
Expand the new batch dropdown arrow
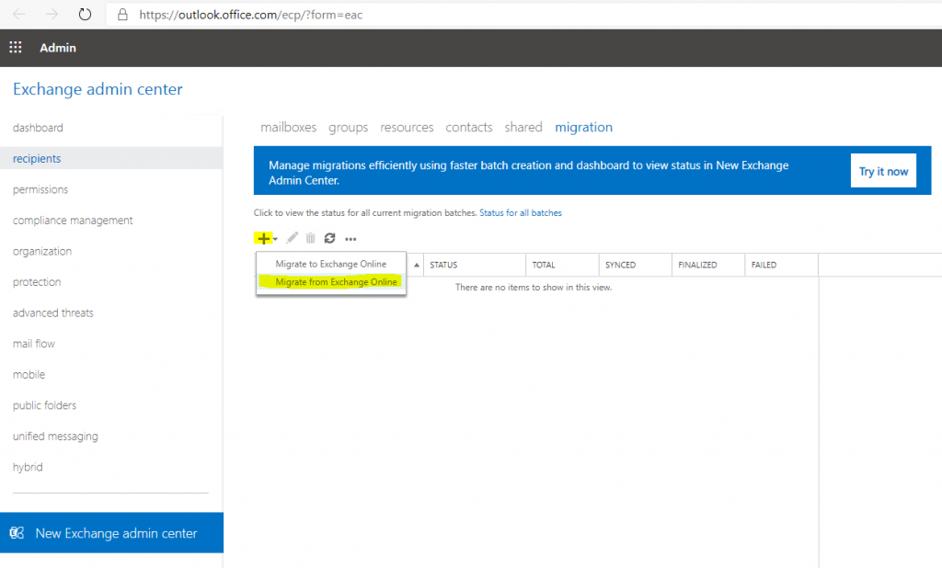click(x=275, y=239)
